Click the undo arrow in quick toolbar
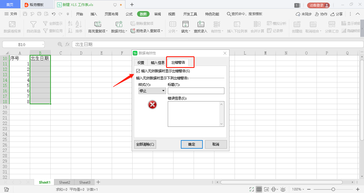Image resolution: width=364 pixels, height=193 pixels. click(53, 14)
